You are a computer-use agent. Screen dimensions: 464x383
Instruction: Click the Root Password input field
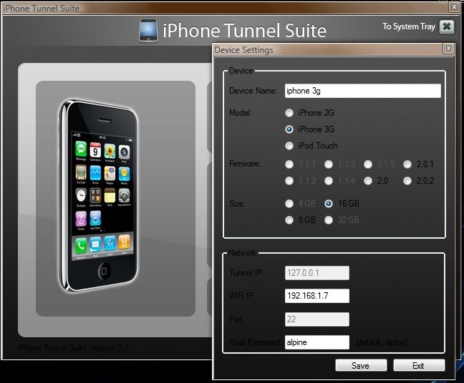tap(317, 342)
